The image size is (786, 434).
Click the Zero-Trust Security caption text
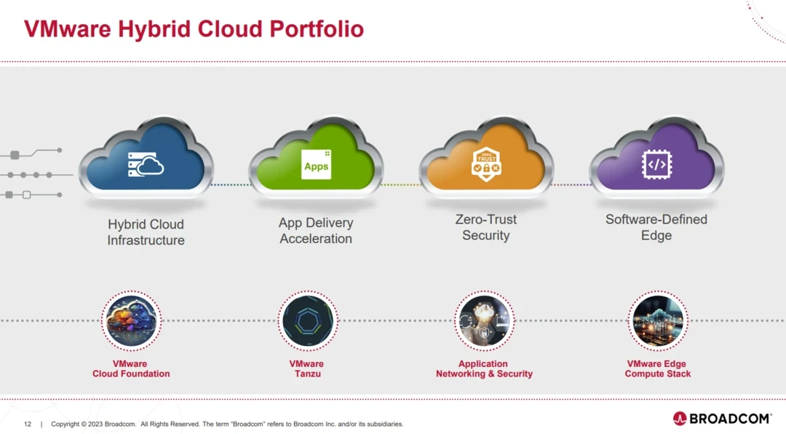click(485, 227)
